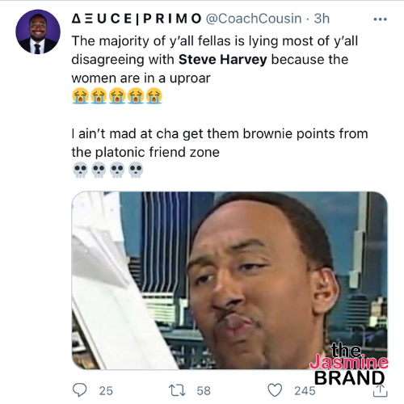
Task: Click the last skull emoji
Action: pos(136,170)
